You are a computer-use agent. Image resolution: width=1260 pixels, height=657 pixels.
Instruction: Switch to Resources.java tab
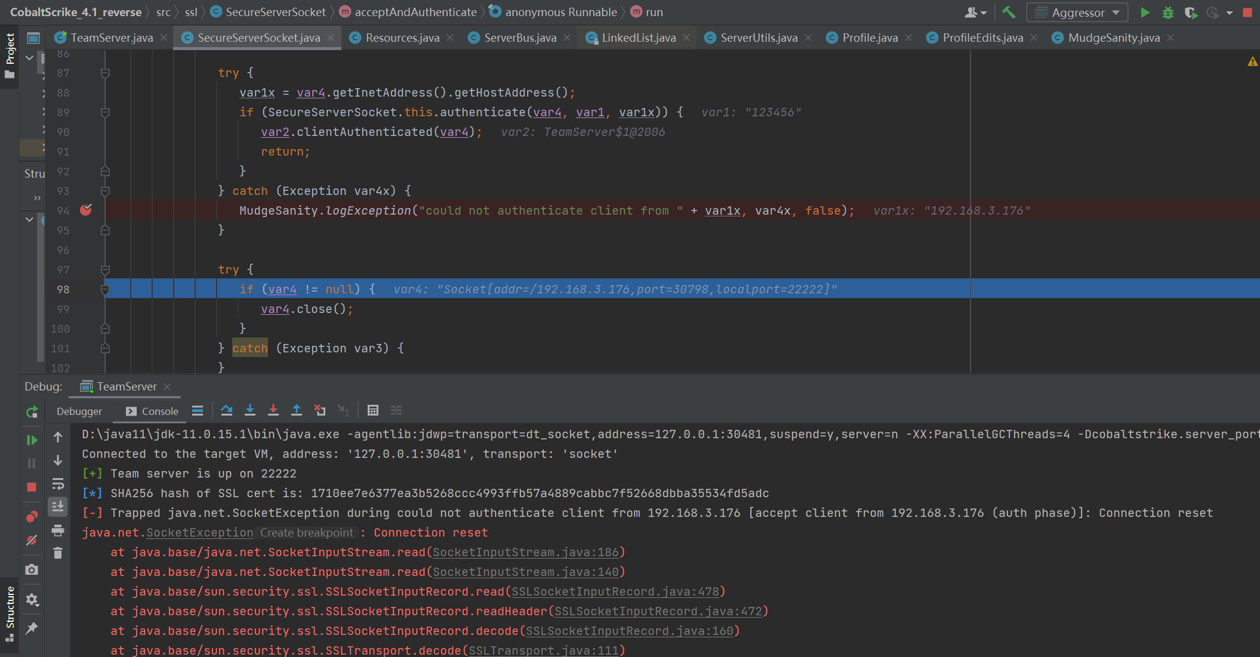pos(402,38)
